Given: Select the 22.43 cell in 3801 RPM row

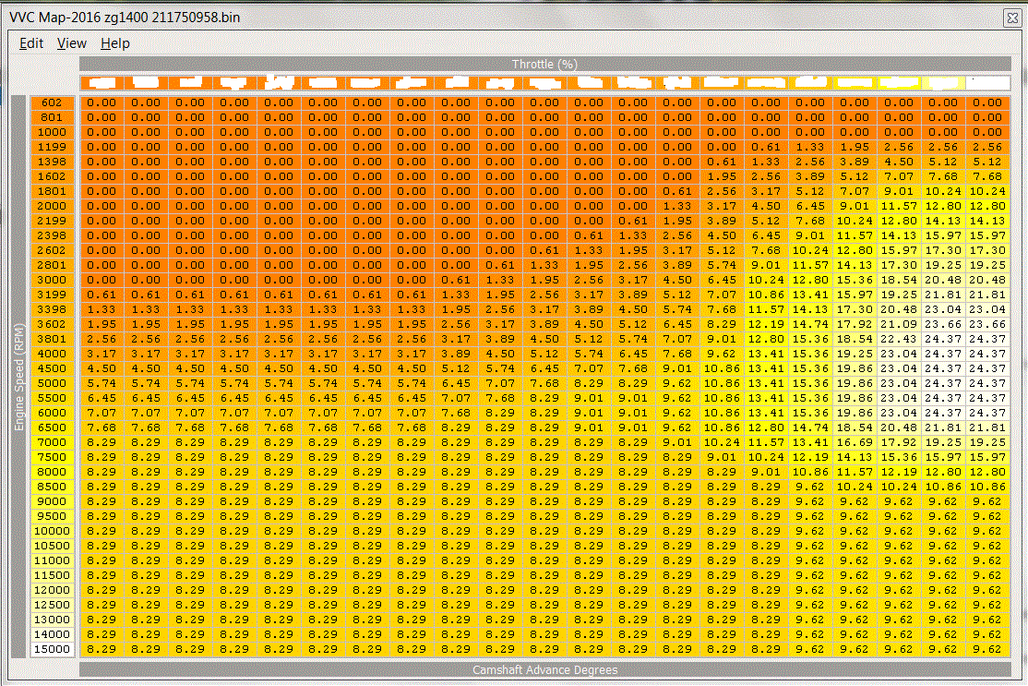Looking at the screenshot, I should (899, 339).
